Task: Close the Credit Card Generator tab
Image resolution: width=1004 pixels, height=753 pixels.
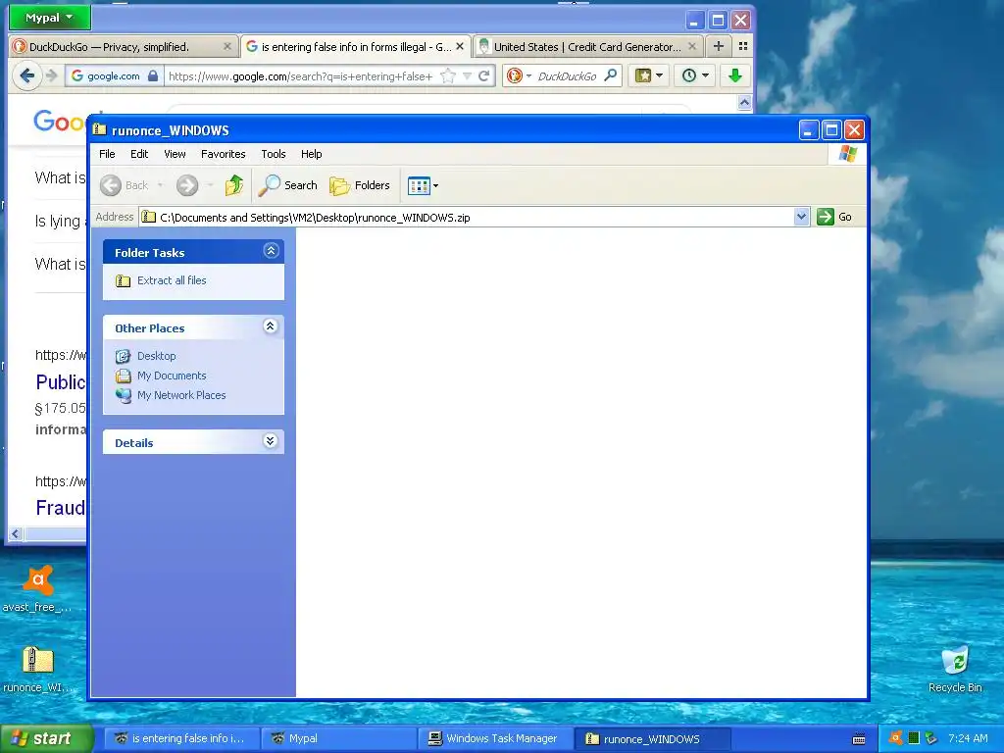Action: tap(692, 47)
